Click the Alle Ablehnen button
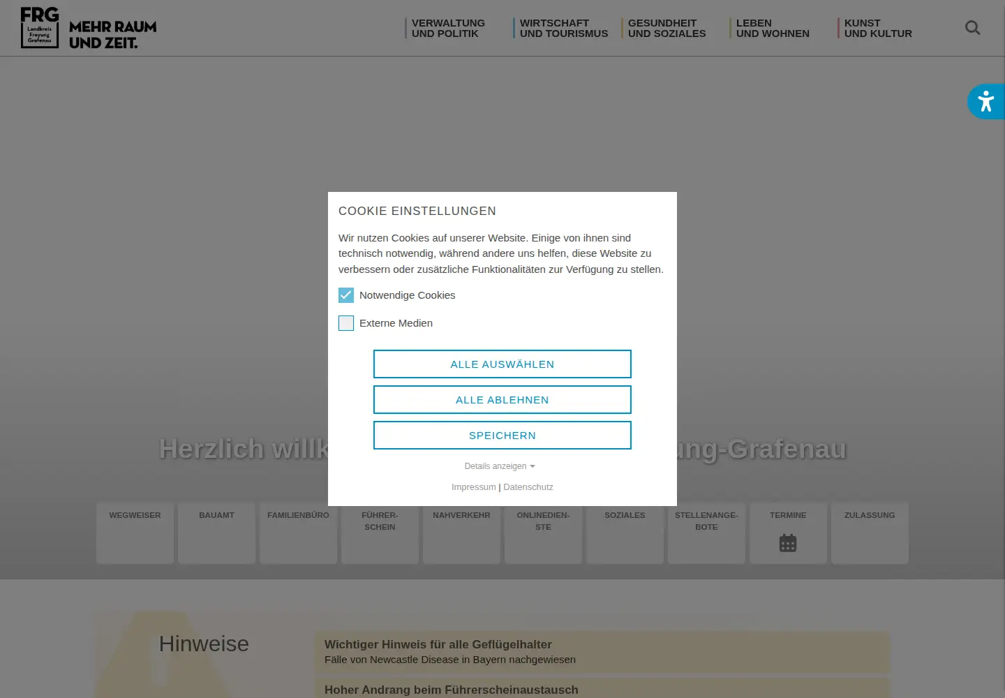Image resolution: width=1005 pixels, height=698 pixels. tap(502, 400)
